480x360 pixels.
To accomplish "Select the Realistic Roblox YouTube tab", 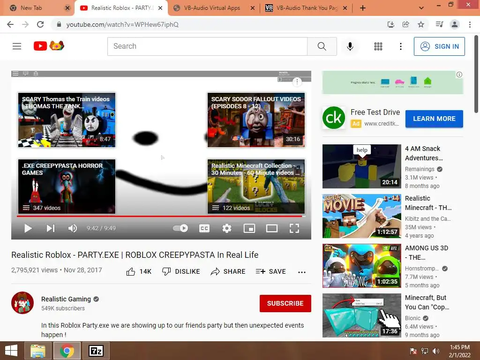I will click(x=121, y=8).
